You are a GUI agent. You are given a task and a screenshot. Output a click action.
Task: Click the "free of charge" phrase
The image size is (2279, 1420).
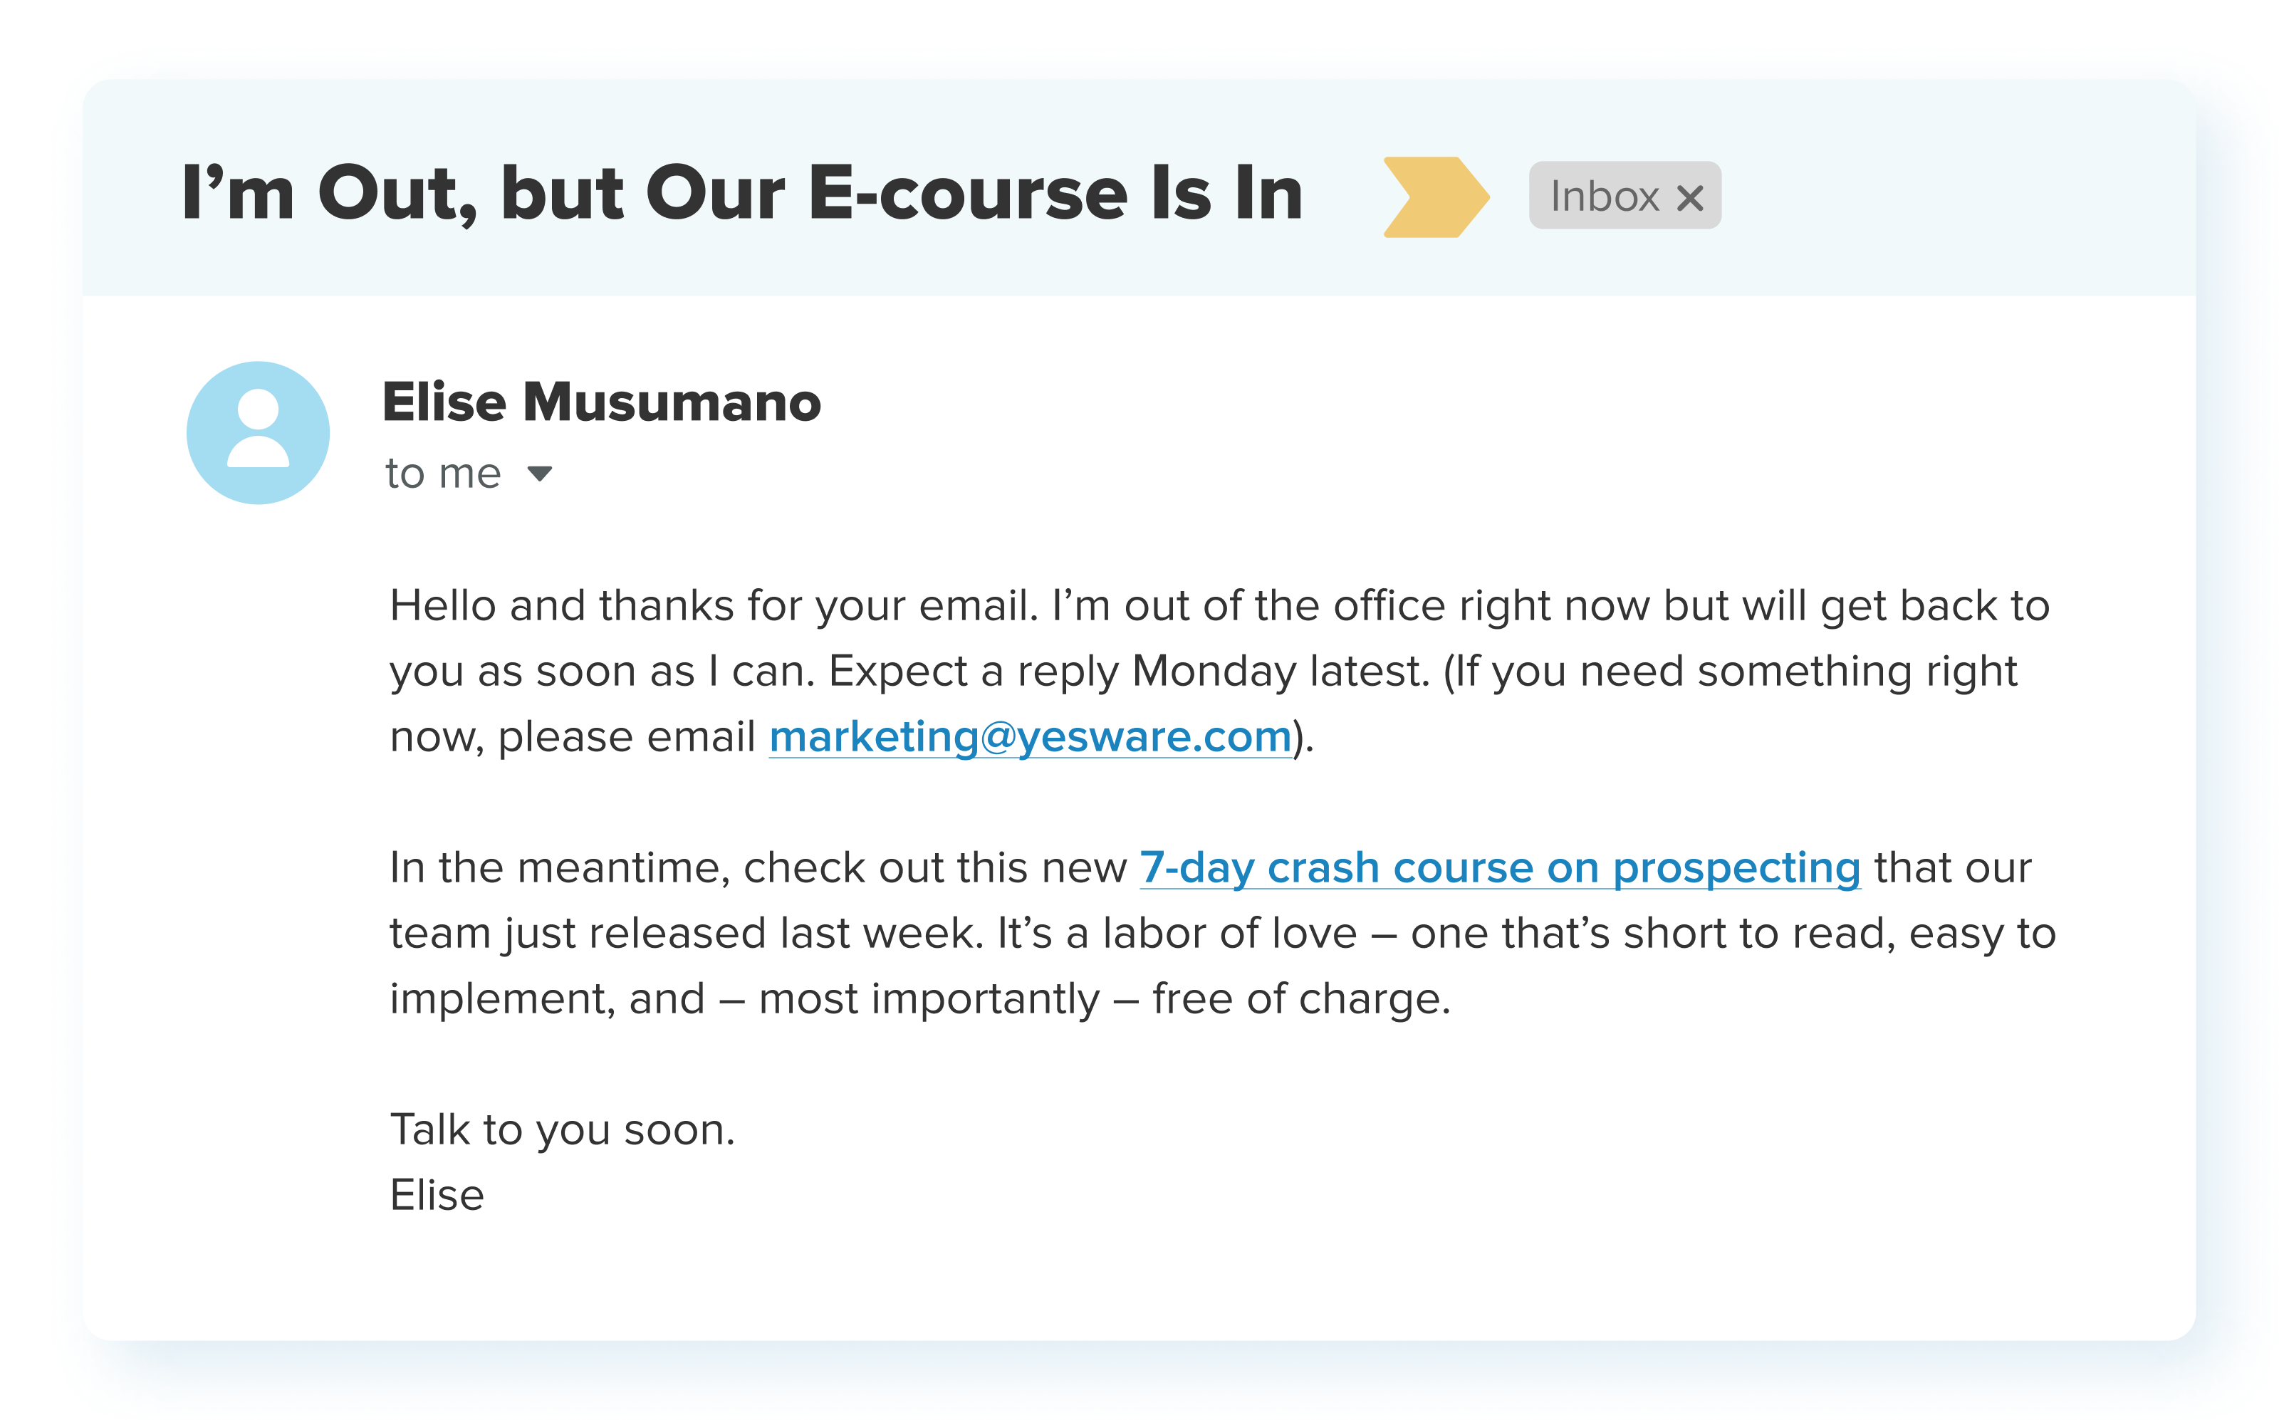click(1300, 998)
